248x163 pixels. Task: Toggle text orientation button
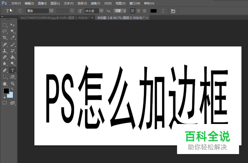(20, 11)
